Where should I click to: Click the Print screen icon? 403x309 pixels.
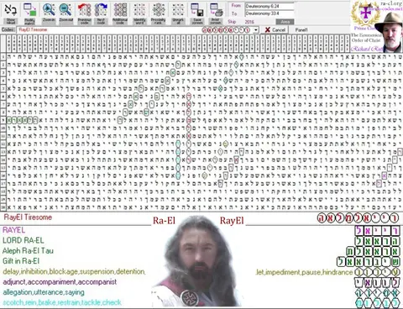[x=216, y=13]
